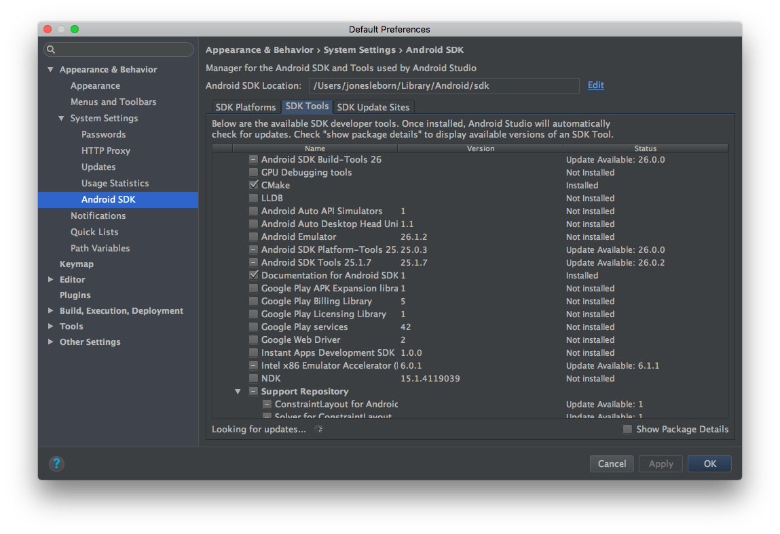Select Android SDK Tools 25.1.7 row text
The width and height of the screenshot is (780, 534).
[x=316, y=262]
